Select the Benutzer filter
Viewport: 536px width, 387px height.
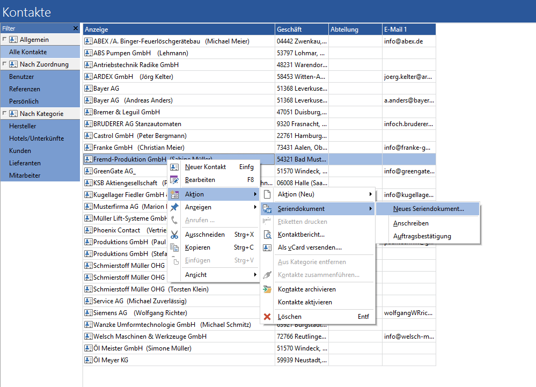[x=40, y=77]
